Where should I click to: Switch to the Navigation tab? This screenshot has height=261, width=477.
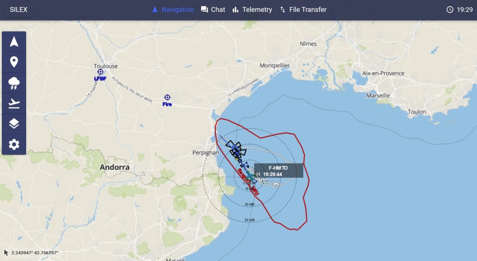[x=173, y=10]
